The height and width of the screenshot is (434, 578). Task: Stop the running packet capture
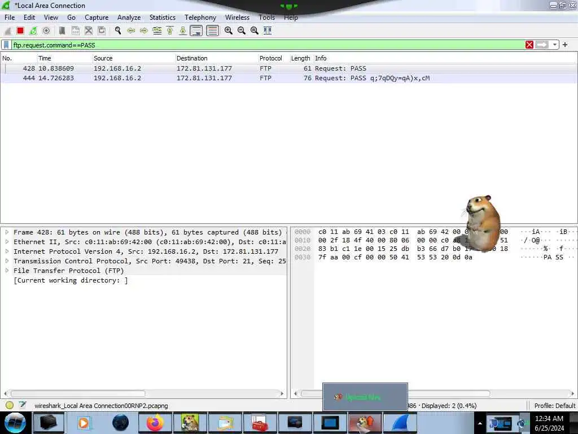[x=20, y=31]
